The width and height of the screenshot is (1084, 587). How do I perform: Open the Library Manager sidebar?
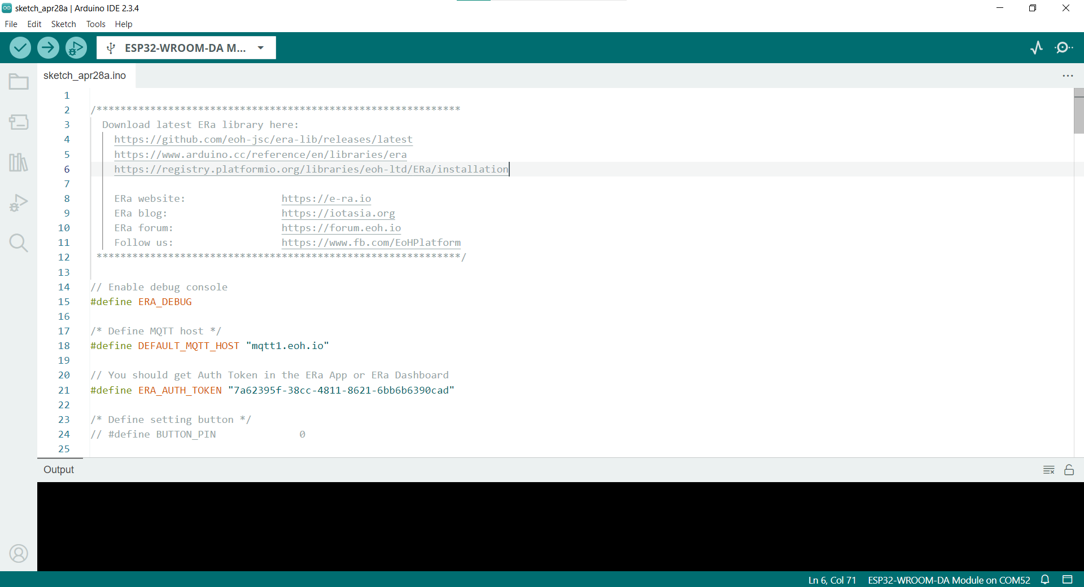[x=19, y=163]
